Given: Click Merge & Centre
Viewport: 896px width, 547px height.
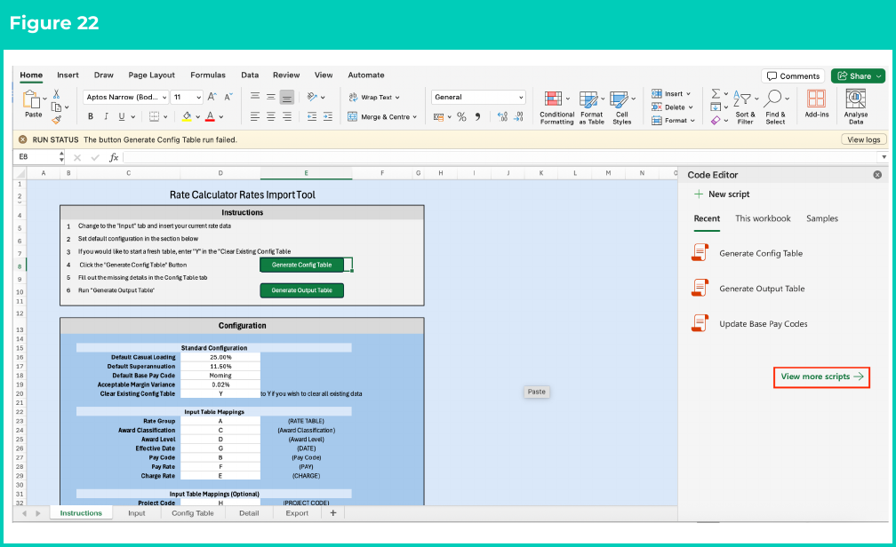Looking at the screenshot, I should (x=381, y=116).
